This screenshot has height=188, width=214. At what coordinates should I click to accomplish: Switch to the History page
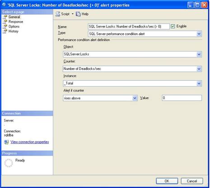point(14,31)
